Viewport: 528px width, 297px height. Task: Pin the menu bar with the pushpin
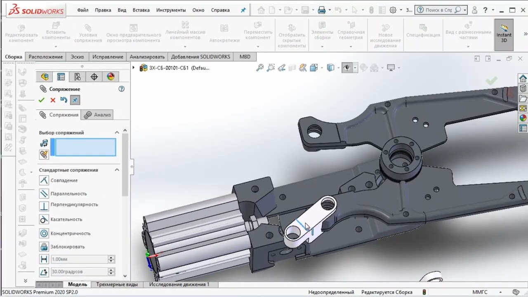[x=243, y=10]
